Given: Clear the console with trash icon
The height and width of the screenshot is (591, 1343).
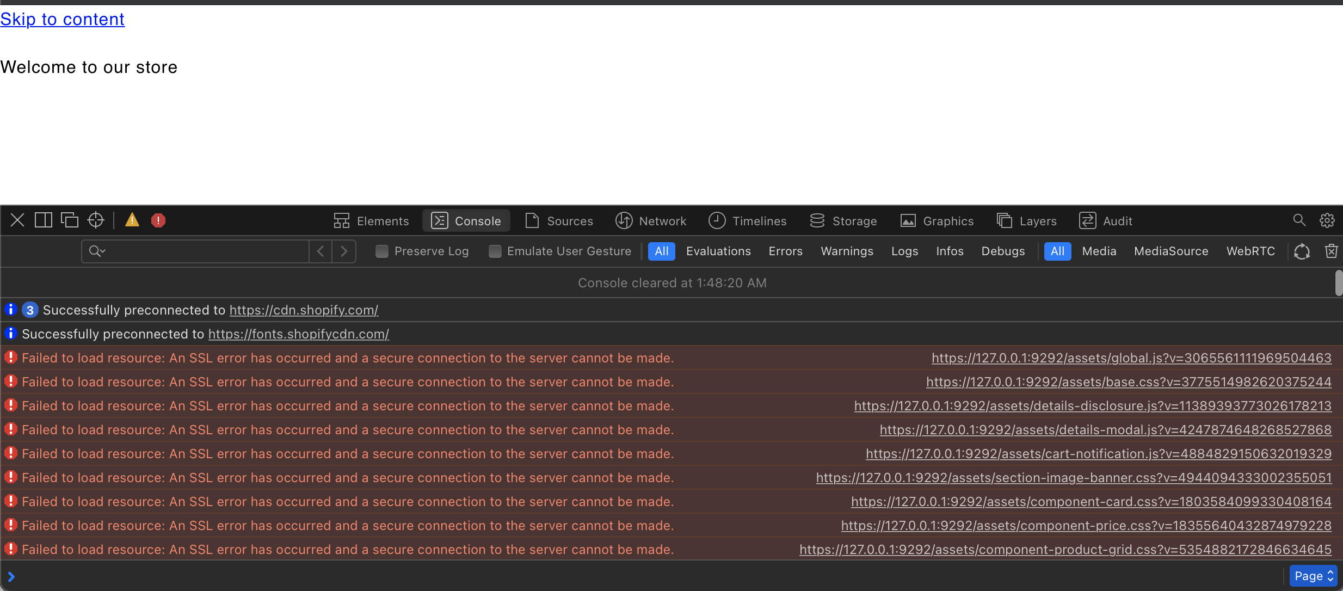Looking at the screenshot, I should point(1332,251).
